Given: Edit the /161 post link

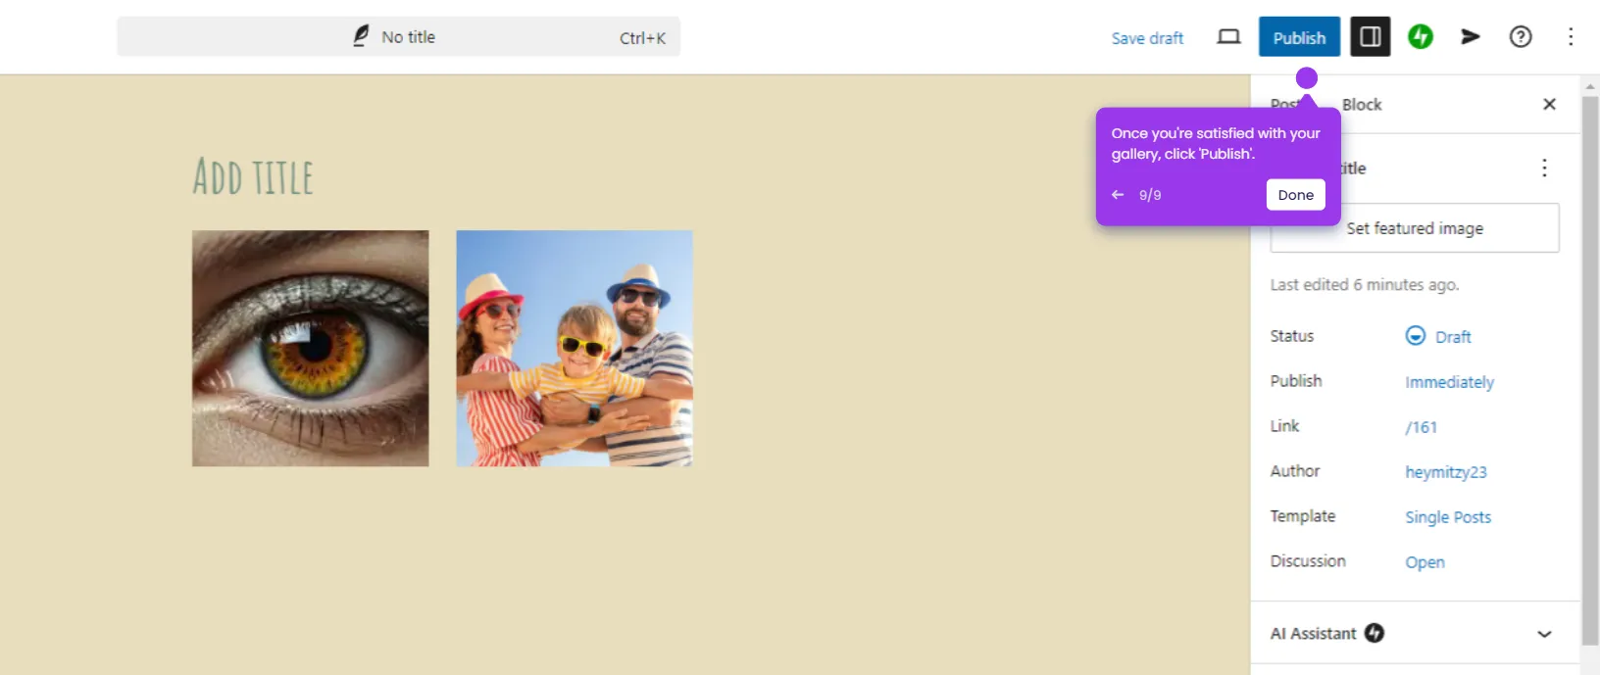Looking at the screenshot, I should (1421, 427).
